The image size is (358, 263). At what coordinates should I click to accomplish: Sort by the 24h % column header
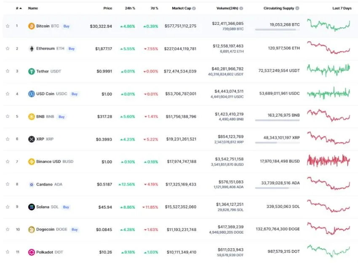pyautogui.click(x=129, y=8)
